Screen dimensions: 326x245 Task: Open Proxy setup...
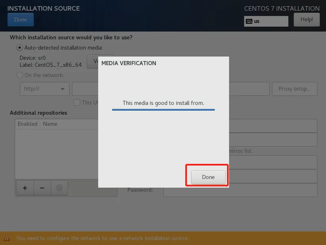295,89
